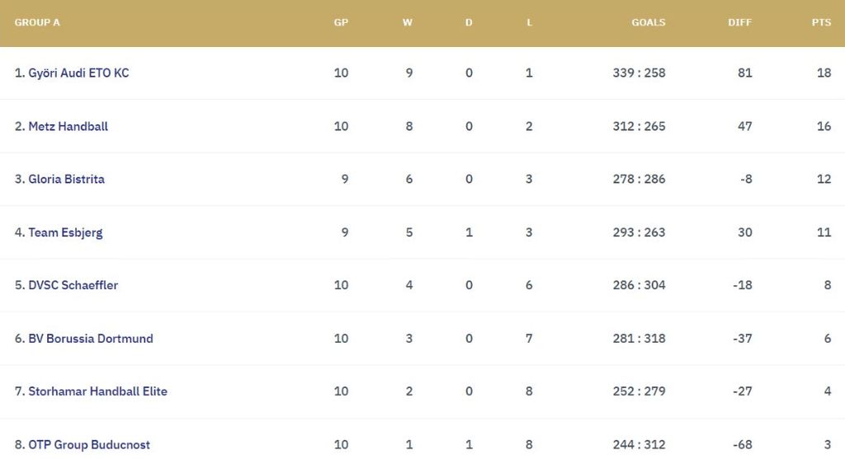Click Team Esbjerg's goal difference of 30
The width and height of the screenshot is (845, 459).
744,232
